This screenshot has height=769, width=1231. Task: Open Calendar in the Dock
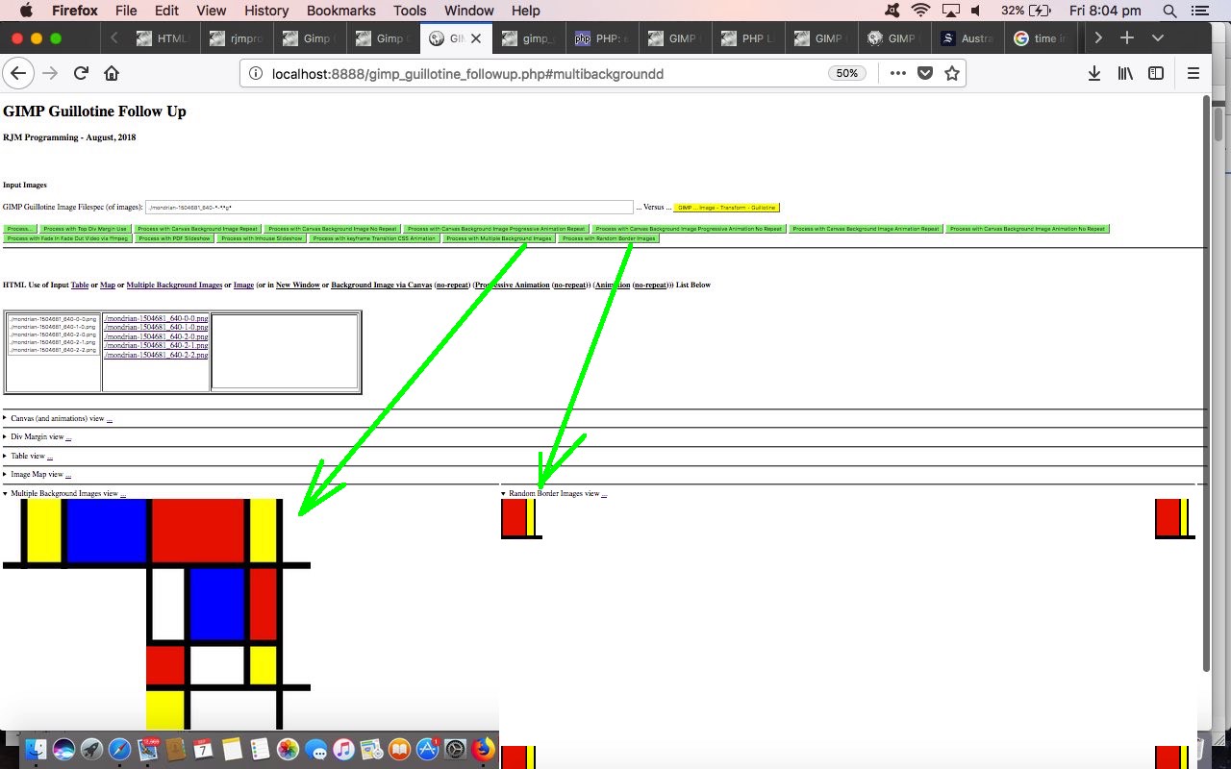pyautogui.click(x=203, y=750)
